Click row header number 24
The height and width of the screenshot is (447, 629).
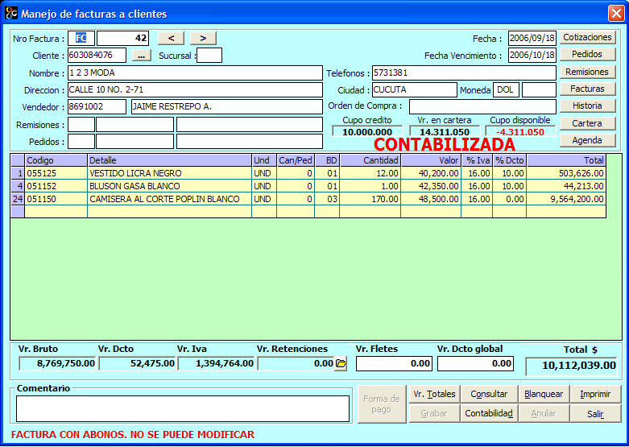(18, 199)
